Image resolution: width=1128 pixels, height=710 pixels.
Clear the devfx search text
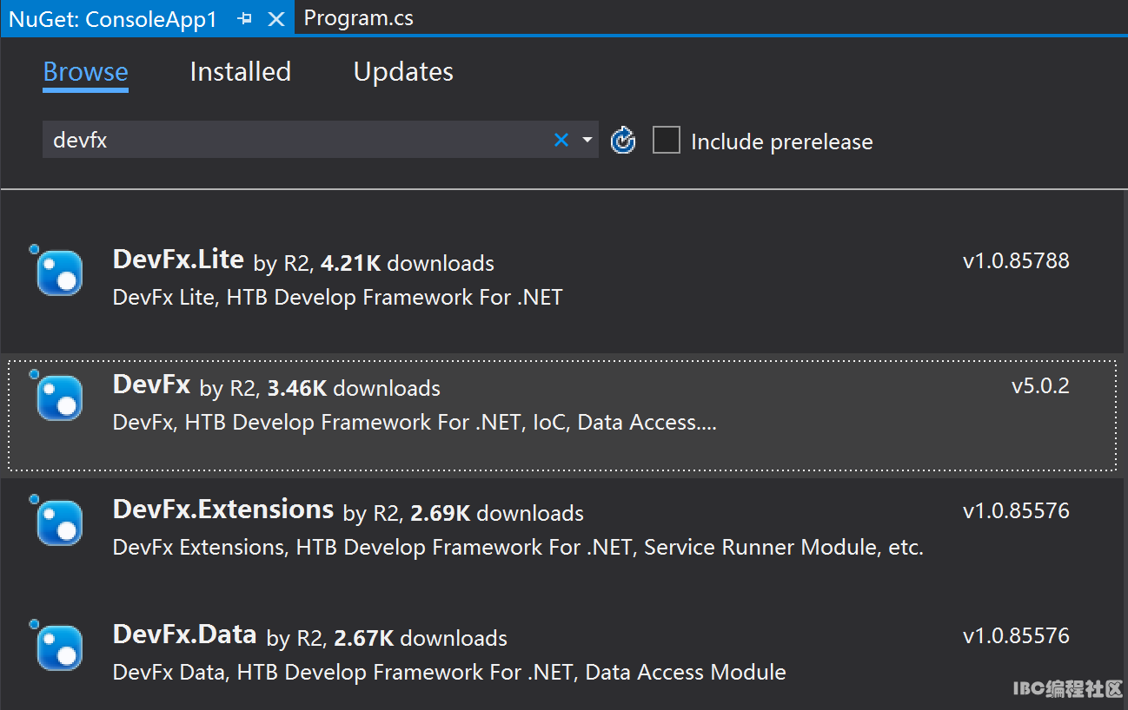point(561,140)
